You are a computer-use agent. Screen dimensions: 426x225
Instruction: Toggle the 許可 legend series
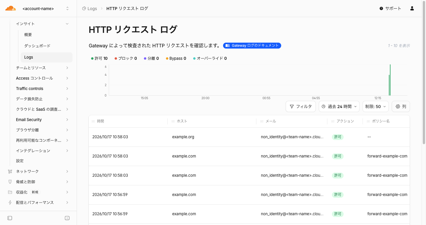[99, 58]
